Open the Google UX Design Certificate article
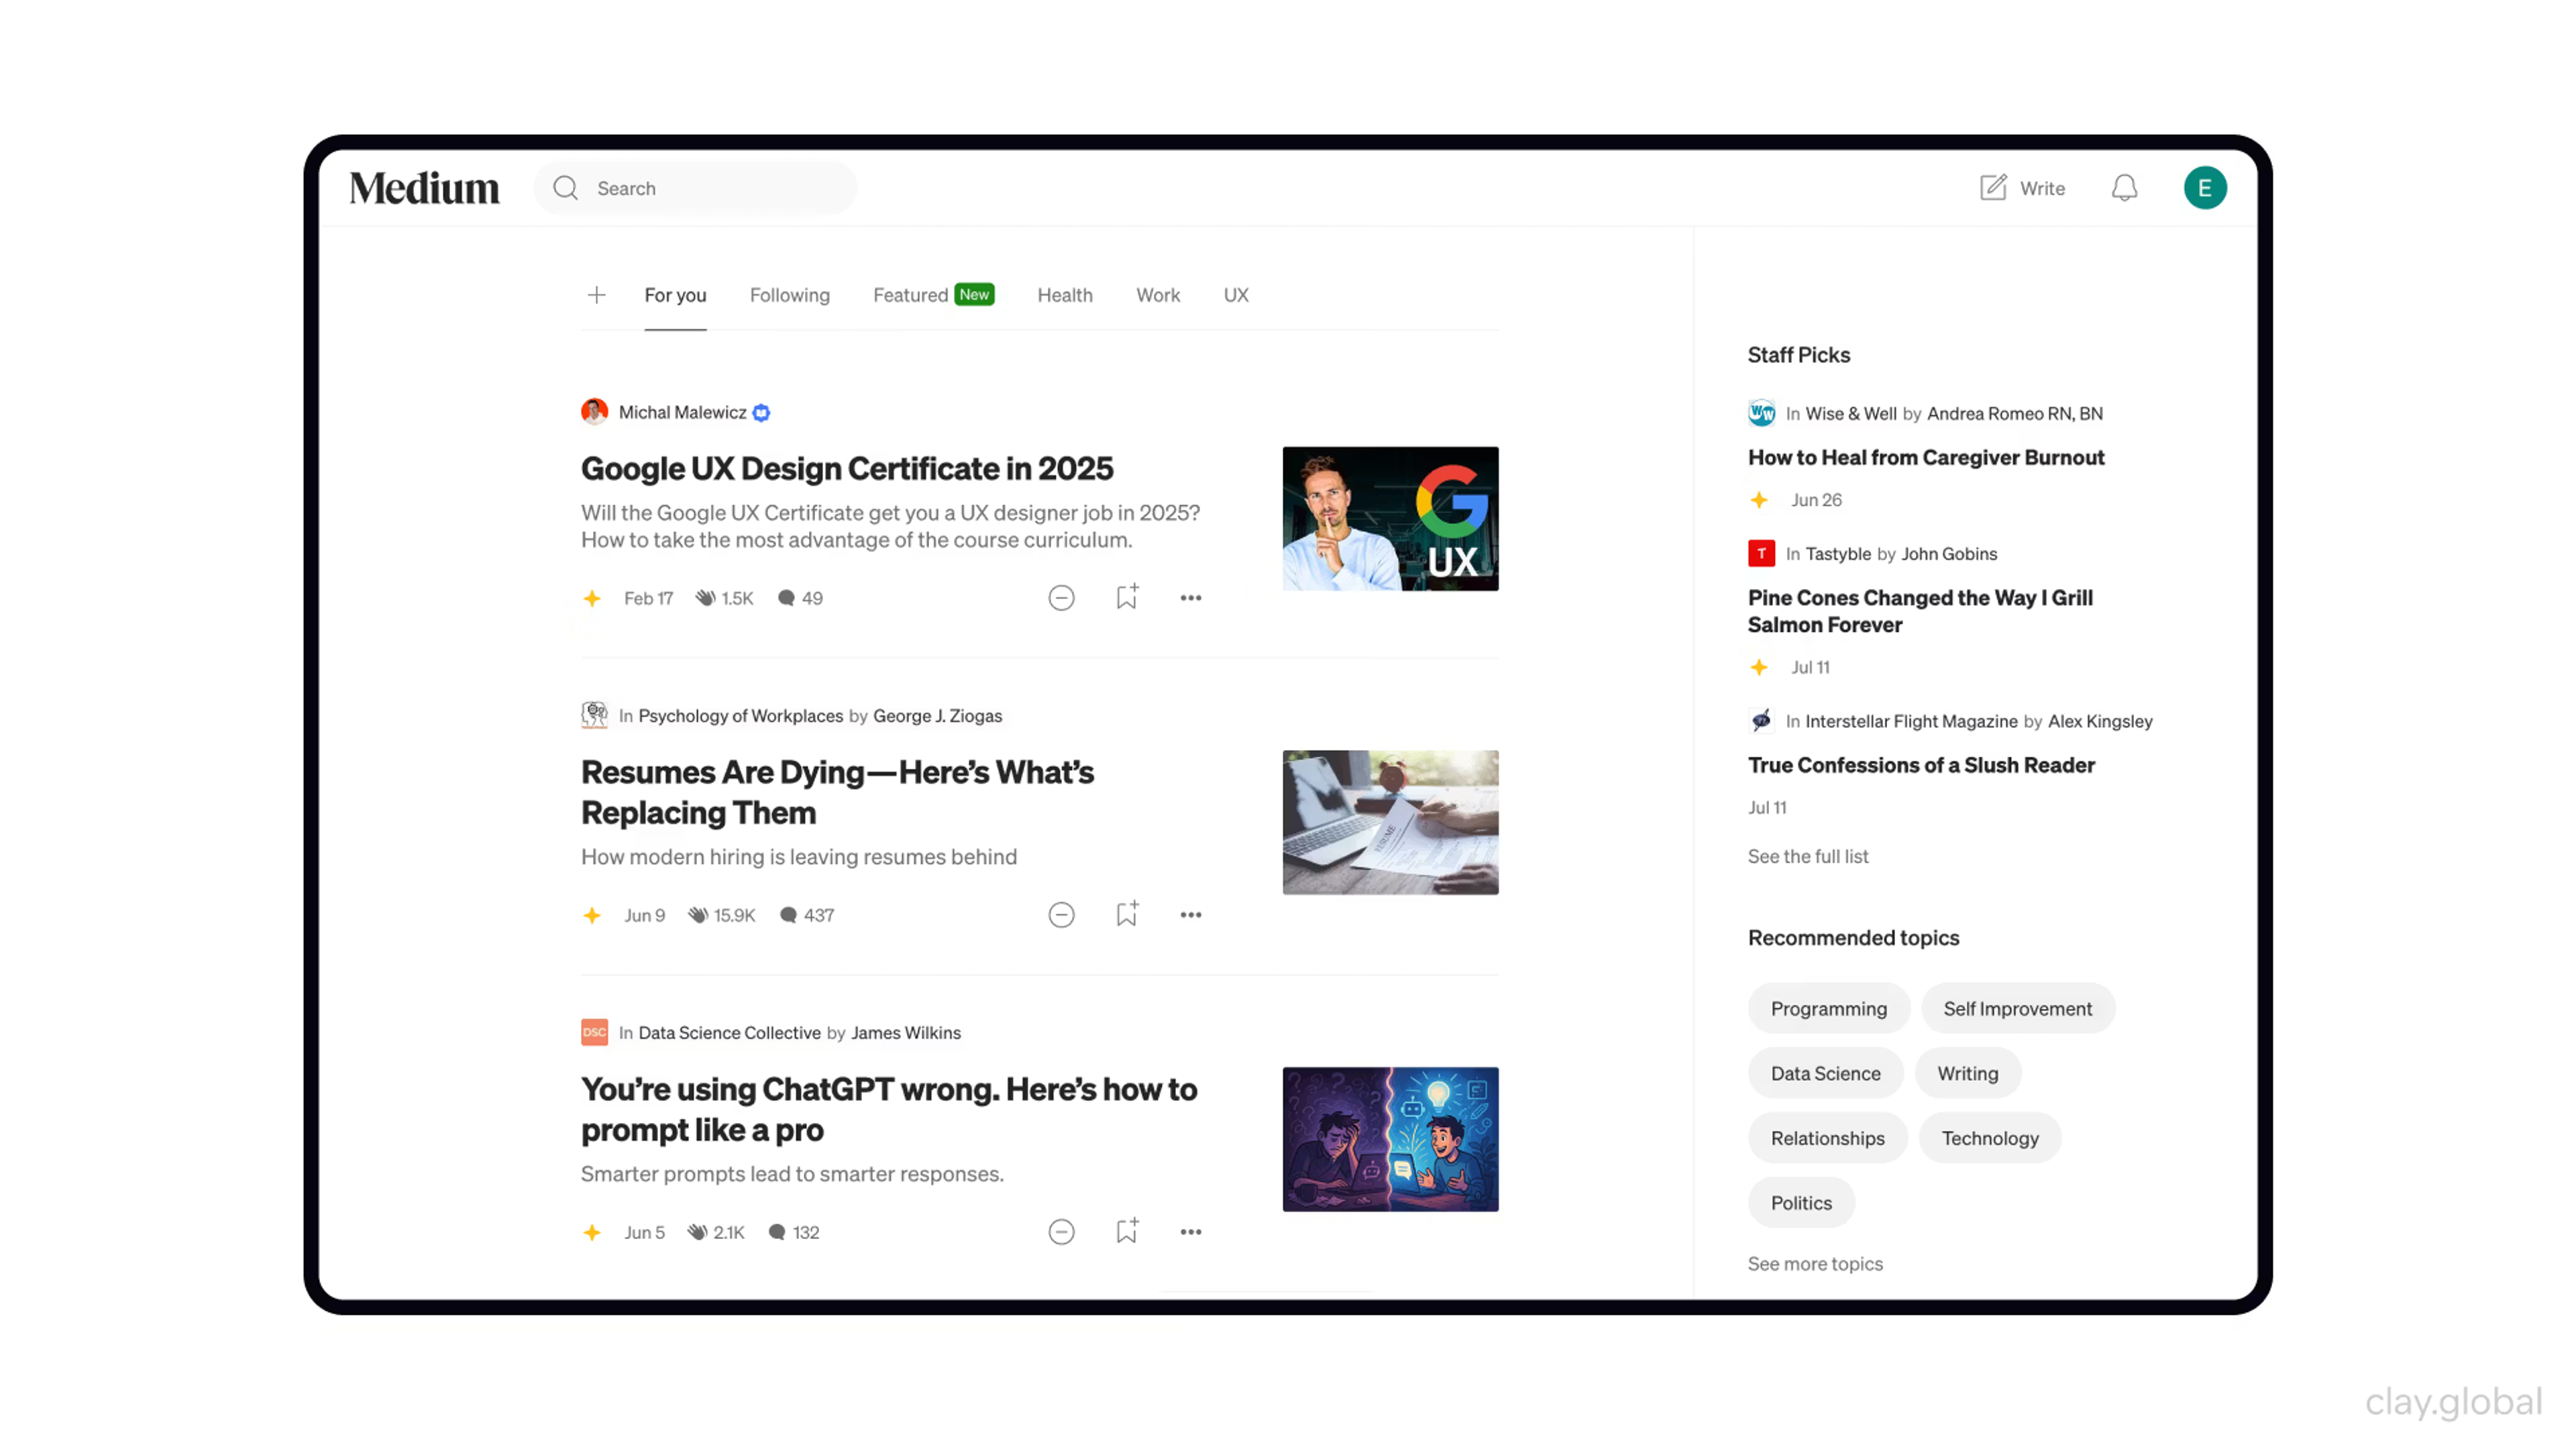Viewport: 2576px width, 1449px height. (x=847, y=468)
